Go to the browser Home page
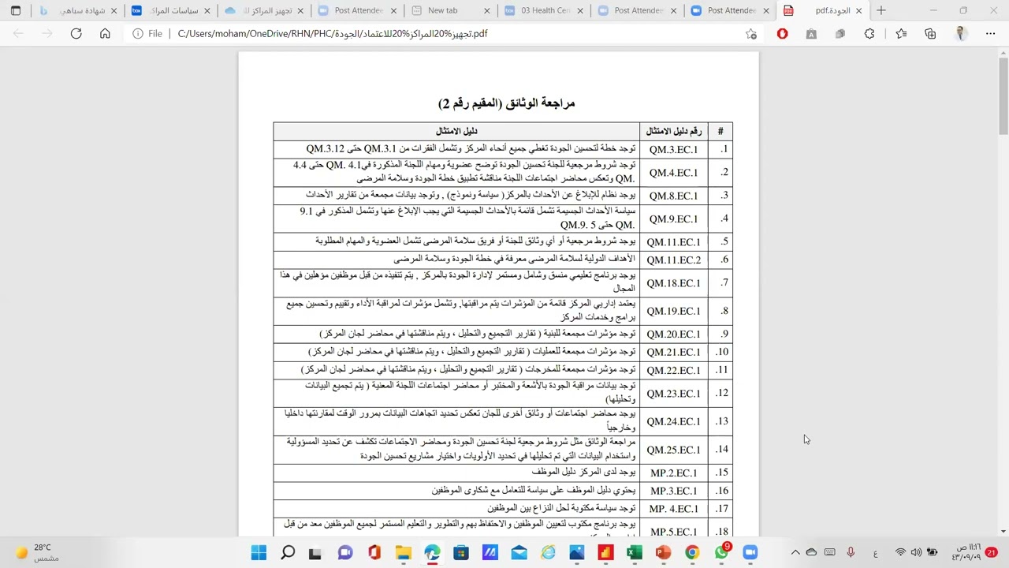This screenshot has height=568, width=1009. [x=105, y=34]
